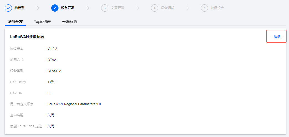This screenshot has height=137, width=289.
Task: Click the arrow after 物模型 step
Action: (38, 8)
